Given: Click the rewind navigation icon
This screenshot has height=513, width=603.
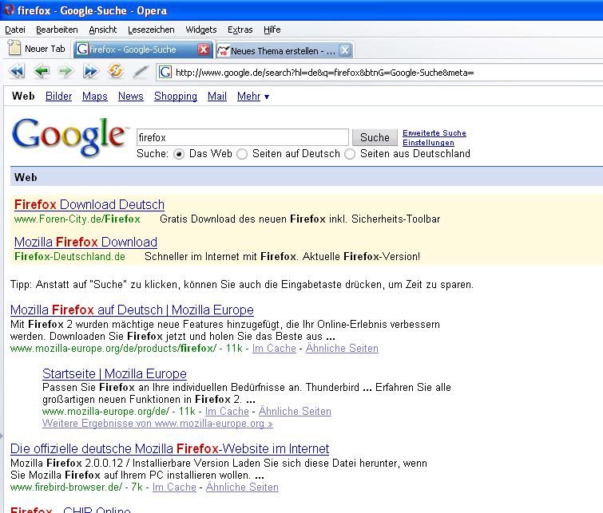Looking at the screenshot, I should pyautogui.click(x=17, y=72).
